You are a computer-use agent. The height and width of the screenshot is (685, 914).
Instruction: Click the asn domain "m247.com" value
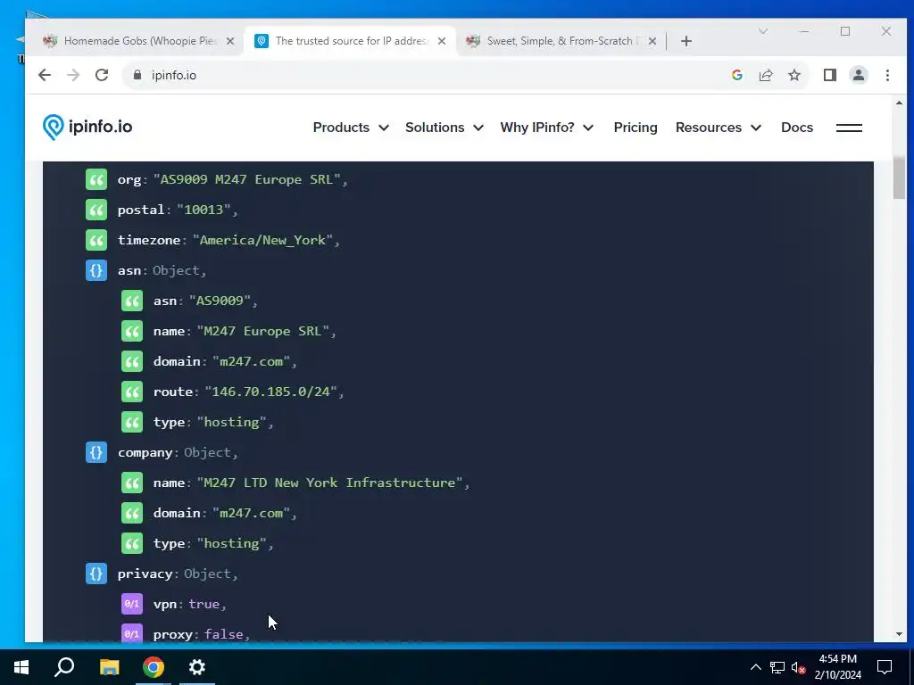click(251, 361)
